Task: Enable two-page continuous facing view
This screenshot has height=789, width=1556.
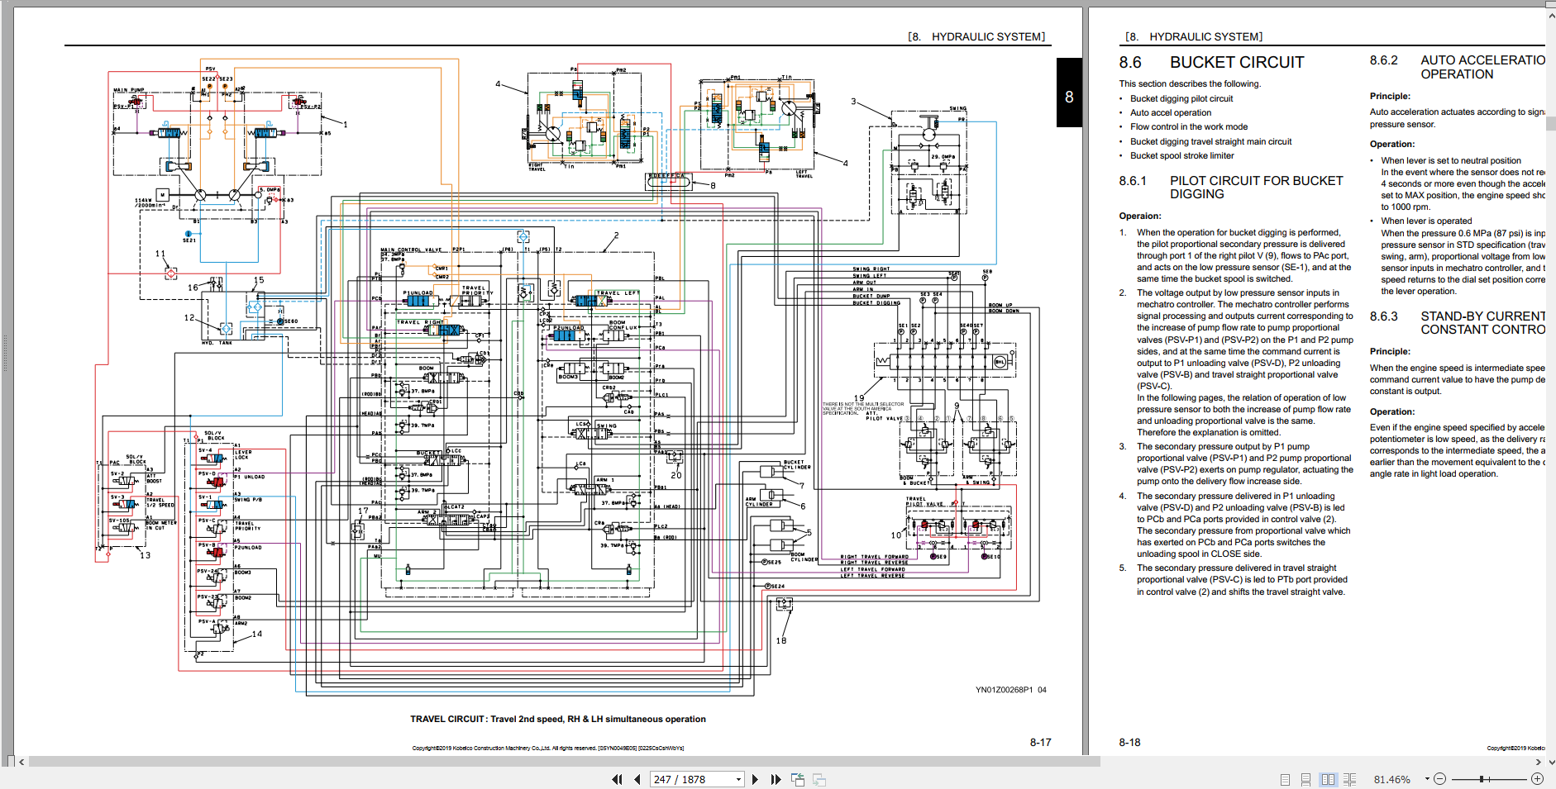Action: coord(1350,779)
